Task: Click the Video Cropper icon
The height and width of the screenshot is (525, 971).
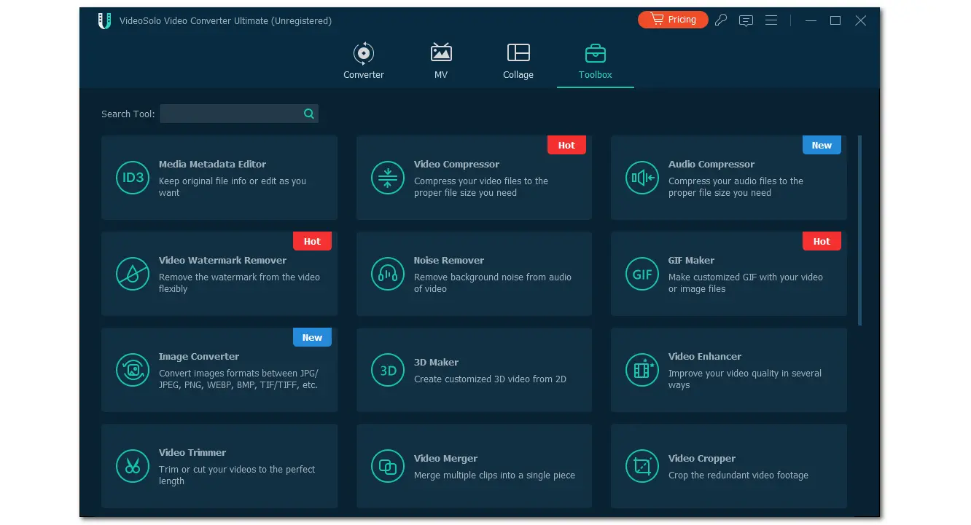Action: [642, 466]
